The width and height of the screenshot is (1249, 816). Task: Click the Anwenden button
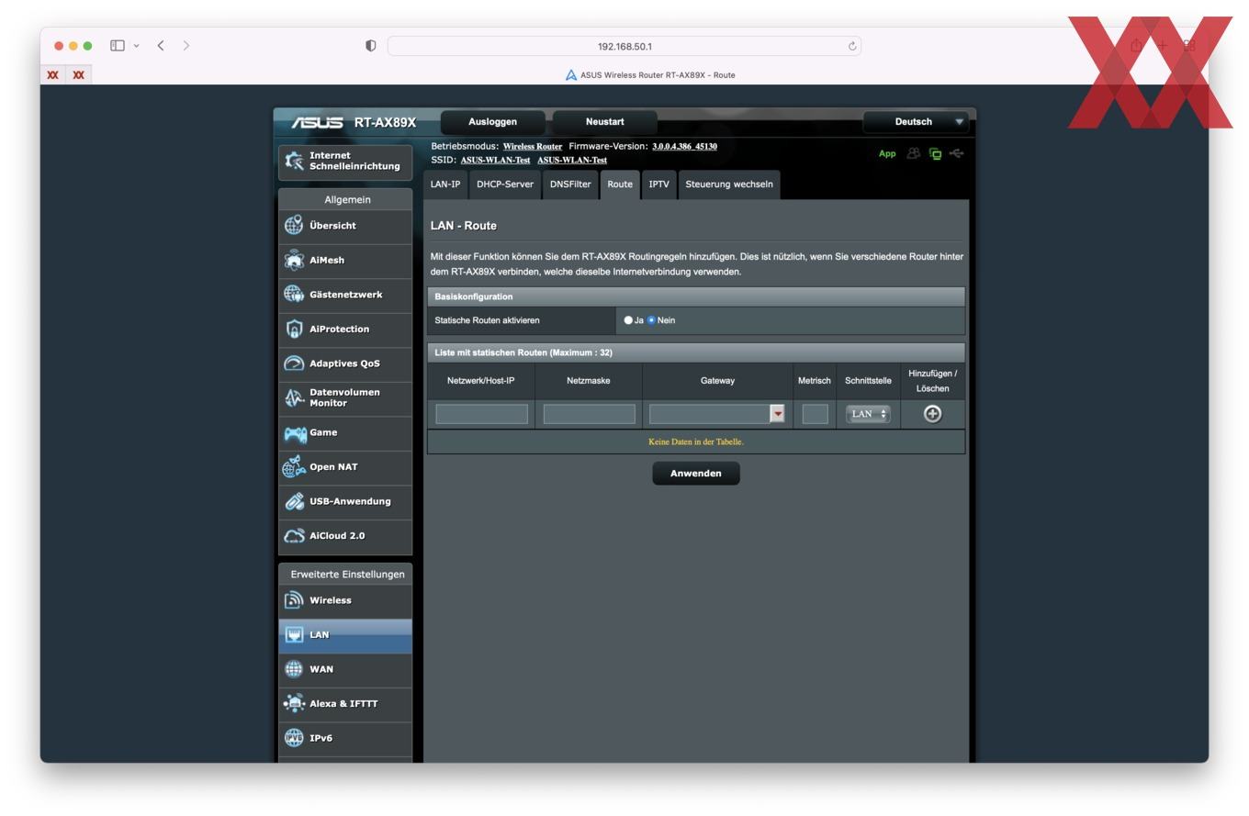[x=696, y=474]
